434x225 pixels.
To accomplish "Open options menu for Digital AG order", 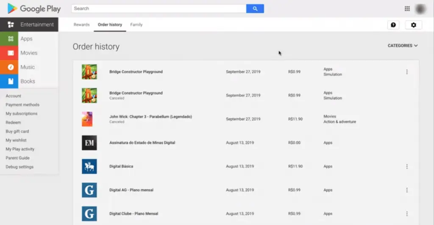I will click(x=407, y=190).
